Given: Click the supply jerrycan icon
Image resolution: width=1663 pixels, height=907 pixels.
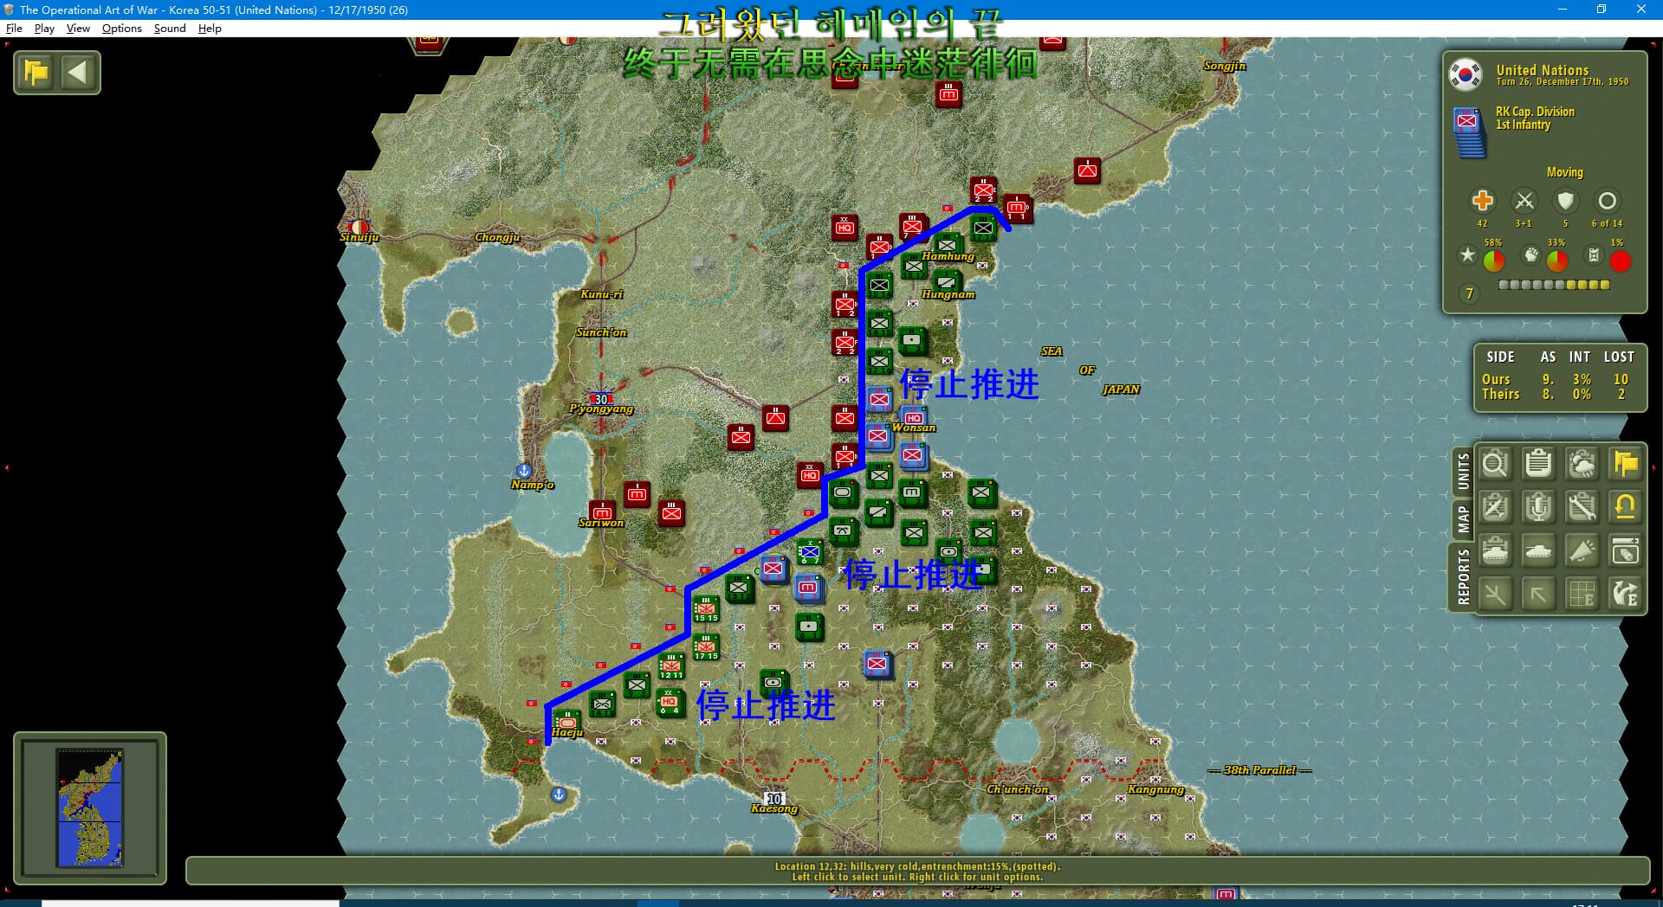Looking at the screenshot, I should tap(1594, 255).
